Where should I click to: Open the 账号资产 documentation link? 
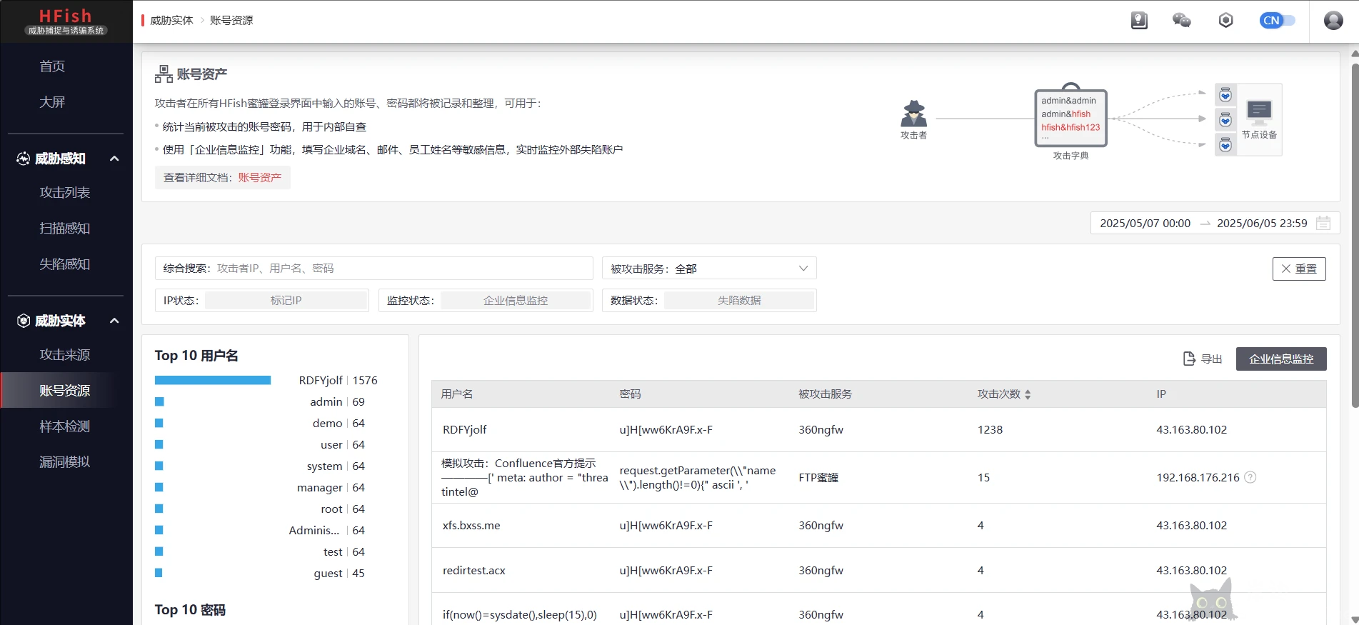click(260, 178)
